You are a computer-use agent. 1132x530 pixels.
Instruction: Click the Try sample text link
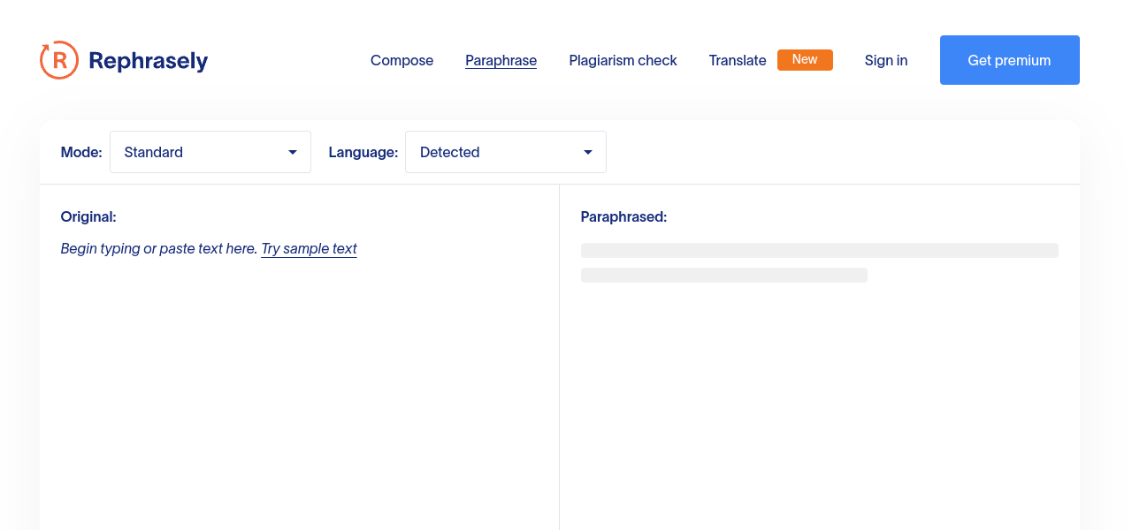coord(309,248)
